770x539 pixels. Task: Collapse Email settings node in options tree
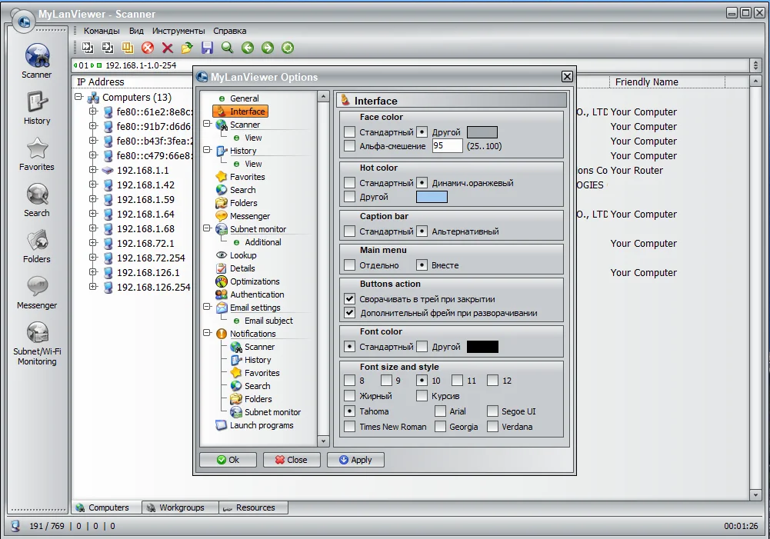click(207, 308)
